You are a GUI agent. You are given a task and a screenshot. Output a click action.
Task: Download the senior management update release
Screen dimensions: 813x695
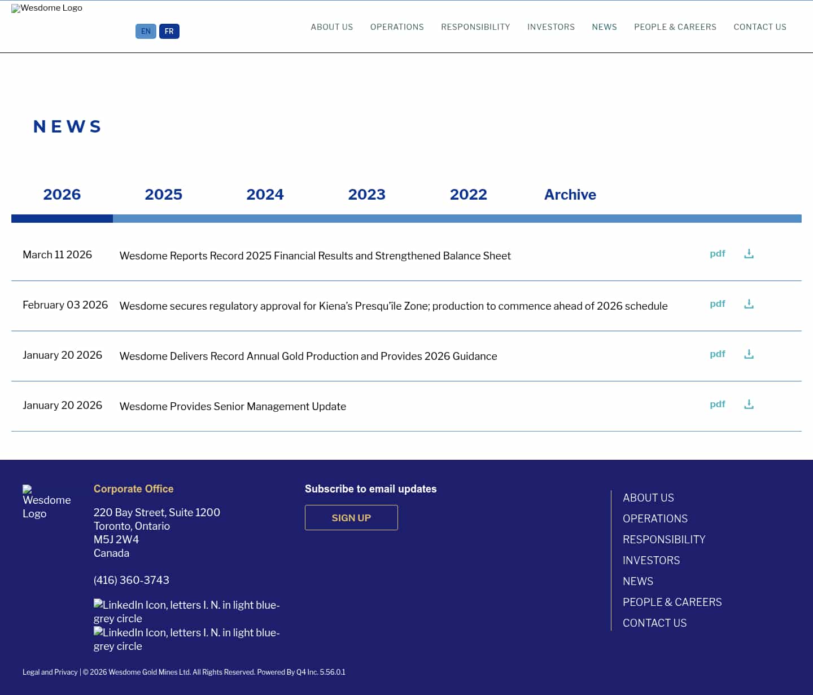[x=749, y=404]
